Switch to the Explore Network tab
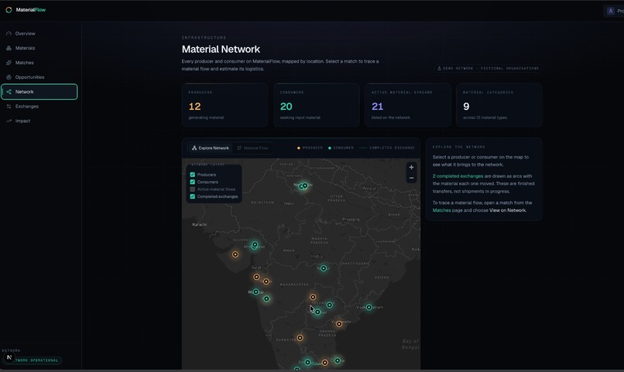624x372 pixels. pyautogui.click(x=211, y=148)
